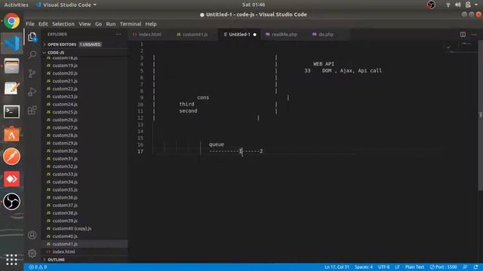This screenshot has width=483, height=271.
Task: Click Activities in the top bar
Action: (x=16, y=5)
